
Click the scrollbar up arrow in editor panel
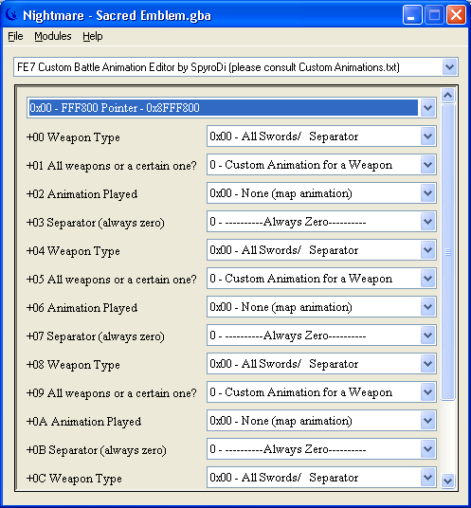tap(447, 95)
